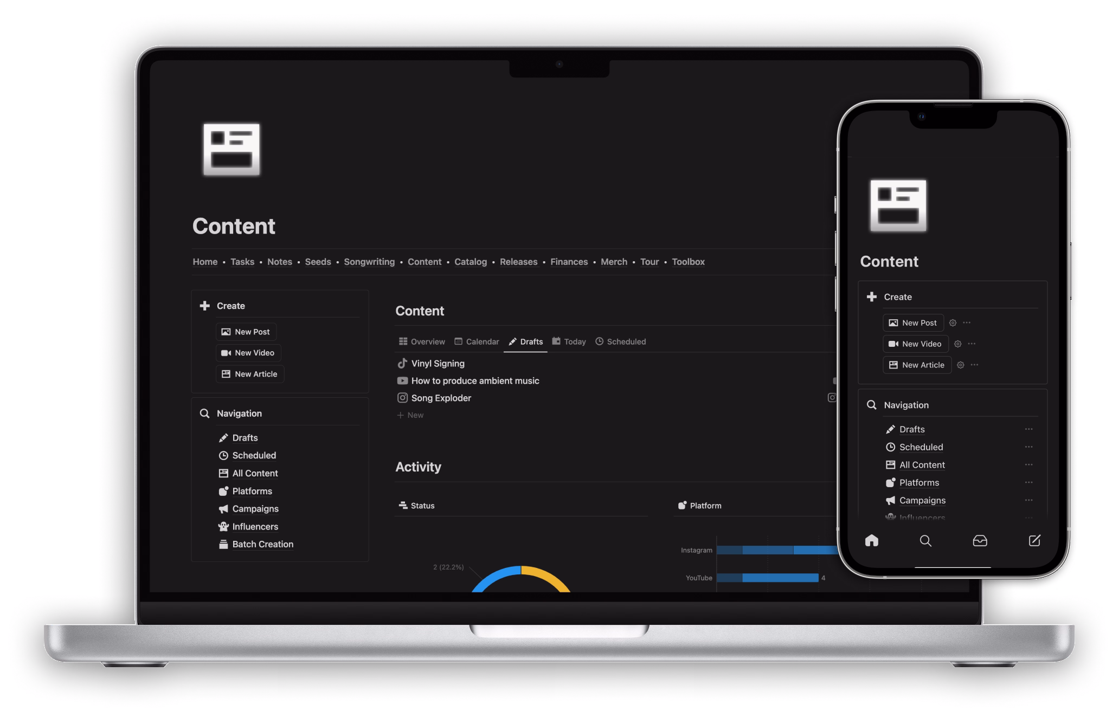Viewport: 1119px width, 711px height.
Task: Click the phone Content page icon
Action: point(898,206)
